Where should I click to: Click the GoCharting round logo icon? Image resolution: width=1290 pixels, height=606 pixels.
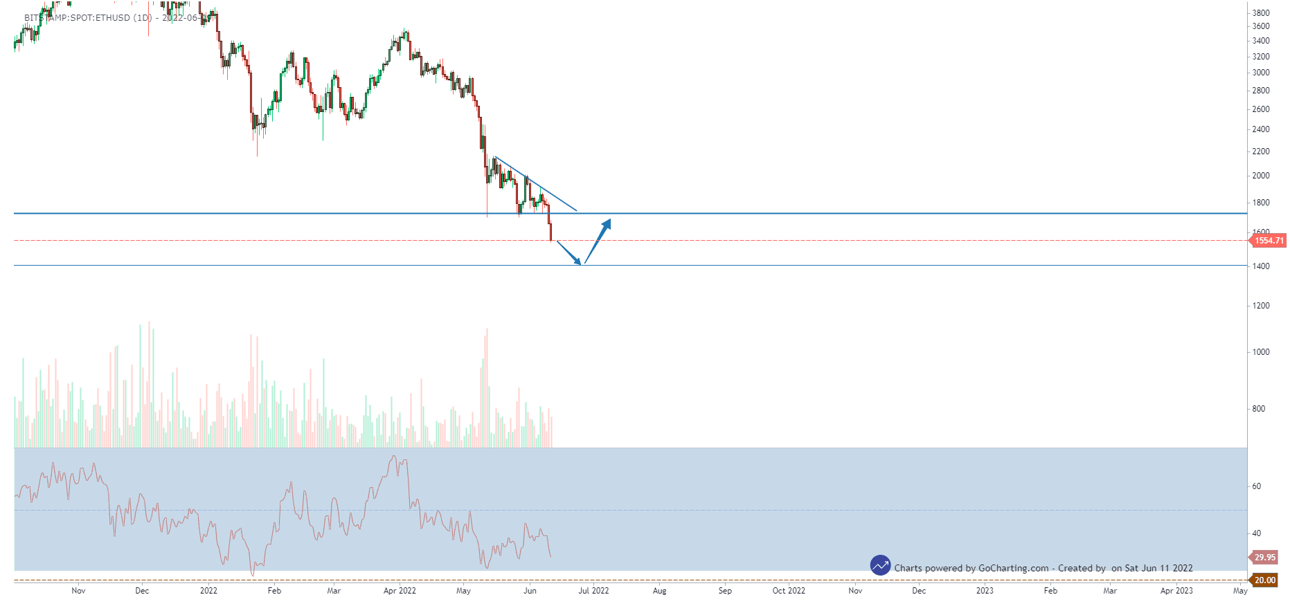pos(880,565)
